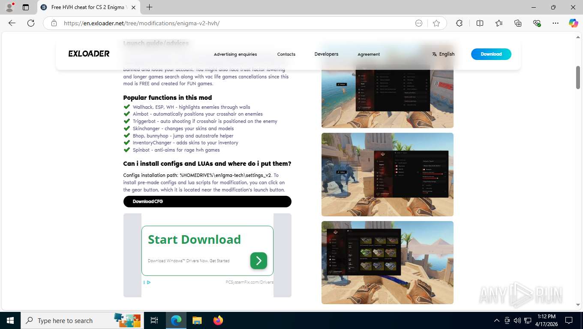Select the Bhop, bunnyhop feature line
The height and width of the screenshot is (329, 583).
click(183, 136)
